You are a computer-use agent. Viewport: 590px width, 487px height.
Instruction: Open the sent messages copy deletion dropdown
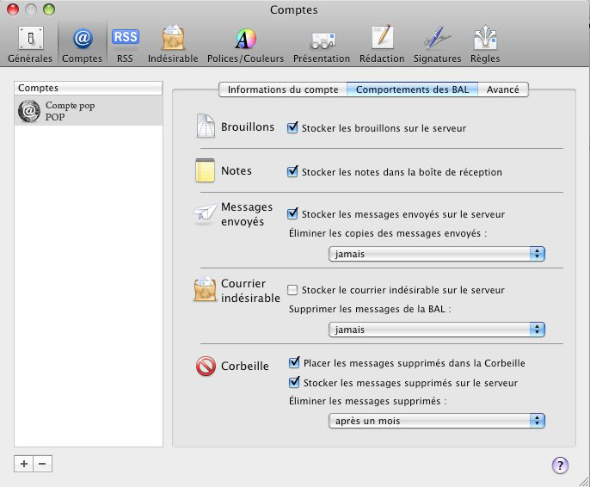[x=437, y=254]
